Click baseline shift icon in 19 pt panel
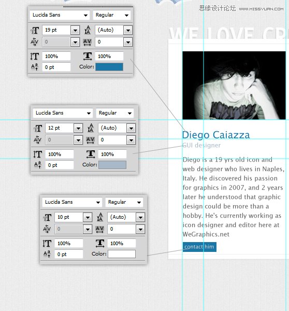Viewport: 289px width, 311px height. (35, 67)
